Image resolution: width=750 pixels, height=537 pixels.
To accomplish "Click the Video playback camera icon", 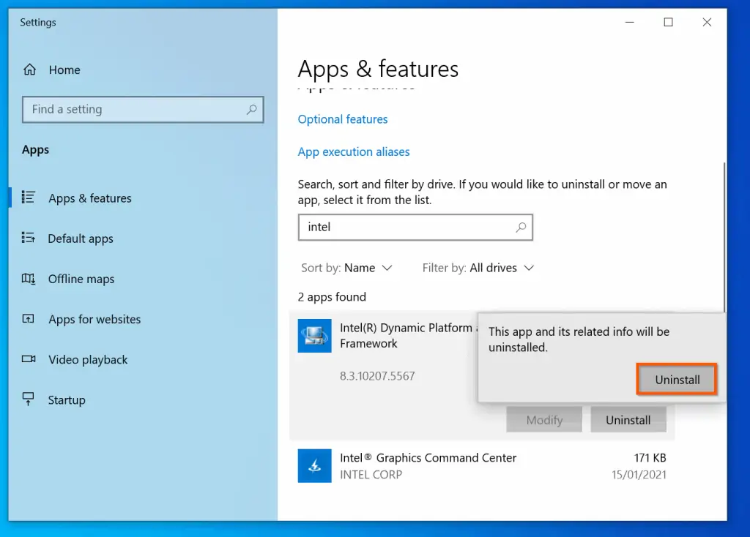I will (x=29, y=359).
